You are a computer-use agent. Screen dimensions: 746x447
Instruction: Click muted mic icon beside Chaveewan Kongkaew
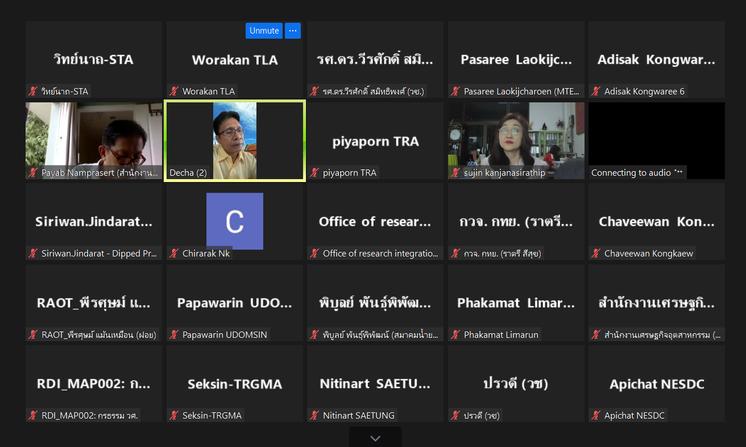click(596, 254)
